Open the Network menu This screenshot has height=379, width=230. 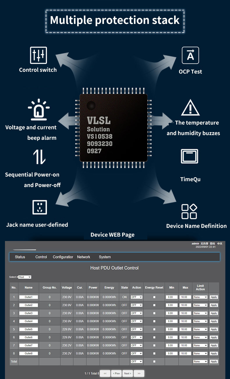84,257
